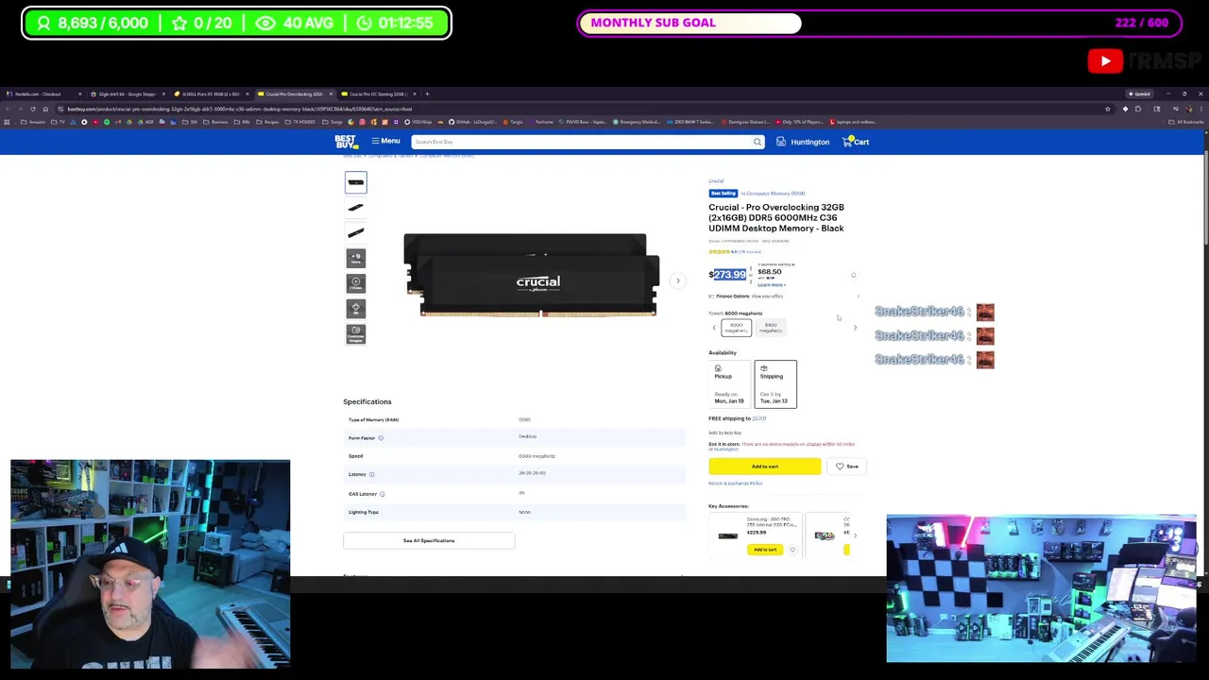Reload the page
This screenshot has width=1209, height=680.
(x=32, y=109)
